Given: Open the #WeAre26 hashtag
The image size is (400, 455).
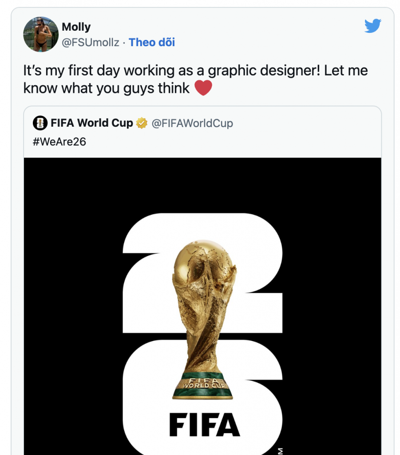Looking at the screenshot, I should point(59,142).
